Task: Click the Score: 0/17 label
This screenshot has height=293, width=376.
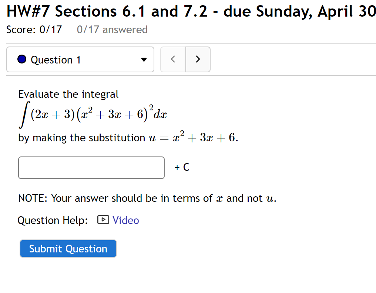Action: (x=34, y=30)
